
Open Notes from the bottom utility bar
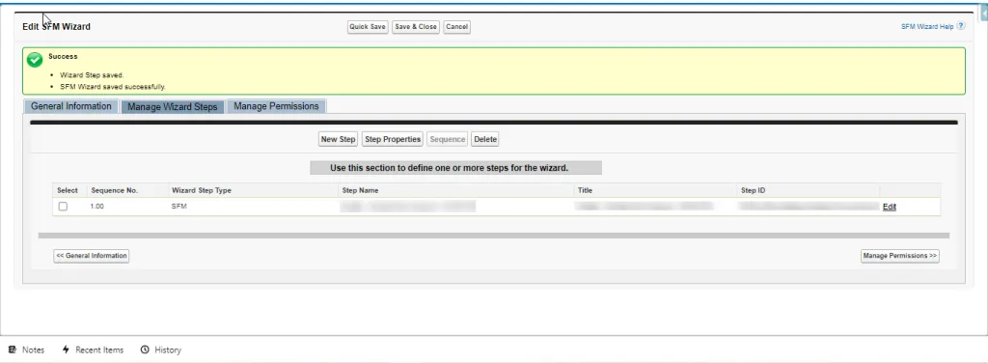pos(26,349)
